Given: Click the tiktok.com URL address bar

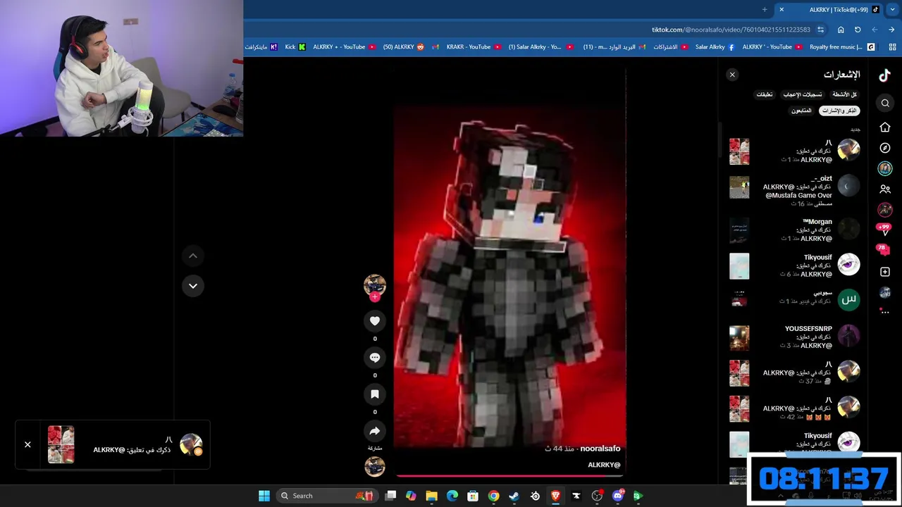Looking at the screenshot, I should 731,30.
